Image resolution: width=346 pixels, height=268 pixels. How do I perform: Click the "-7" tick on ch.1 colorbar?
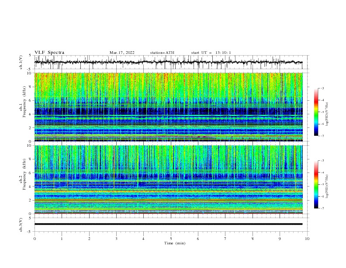coord(322,136)
